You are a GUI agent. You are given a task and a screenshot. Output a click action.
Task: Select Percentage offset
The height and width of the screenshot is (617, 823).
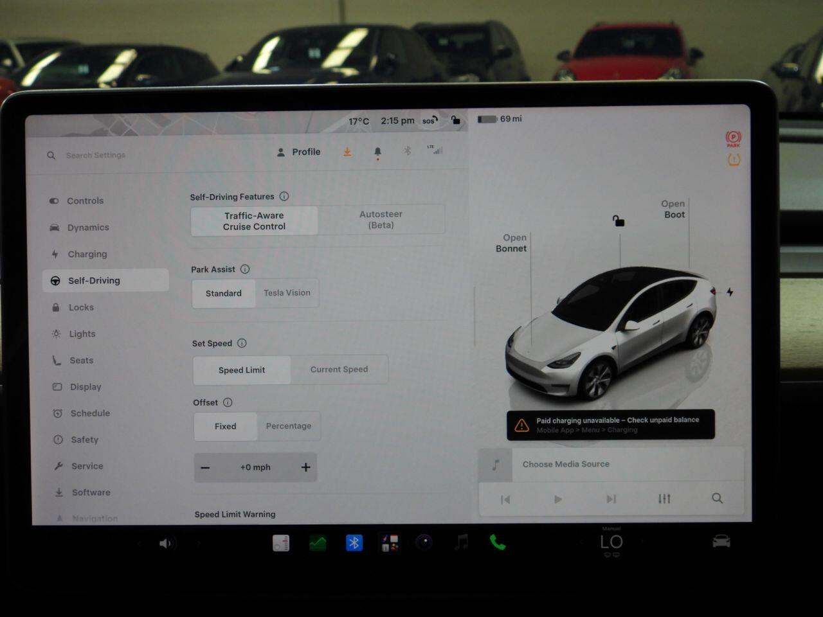click(x=289, y=426)
